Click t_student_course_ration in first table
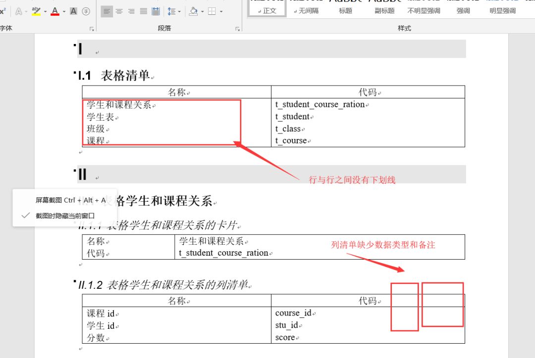The image size is (535, 358). pos(320,104)
